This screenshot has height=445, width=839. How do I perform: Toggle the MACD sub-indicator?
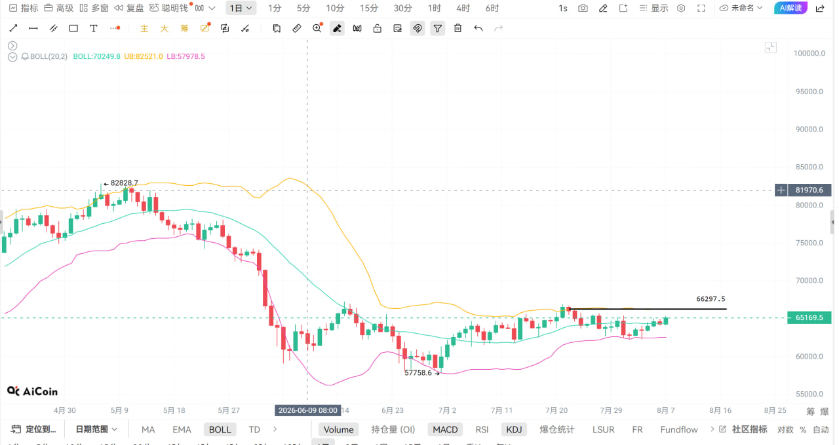pos(445,429)
